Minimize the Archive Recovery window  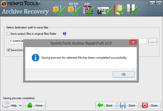[152, 3]
